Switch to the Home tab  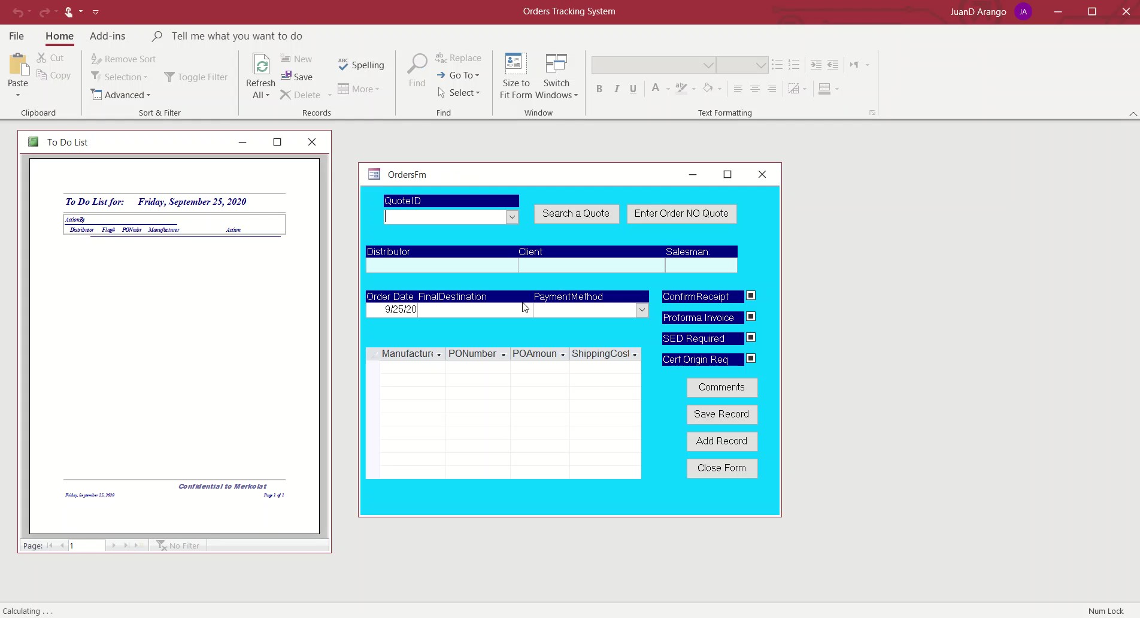[x=59, y=36]
